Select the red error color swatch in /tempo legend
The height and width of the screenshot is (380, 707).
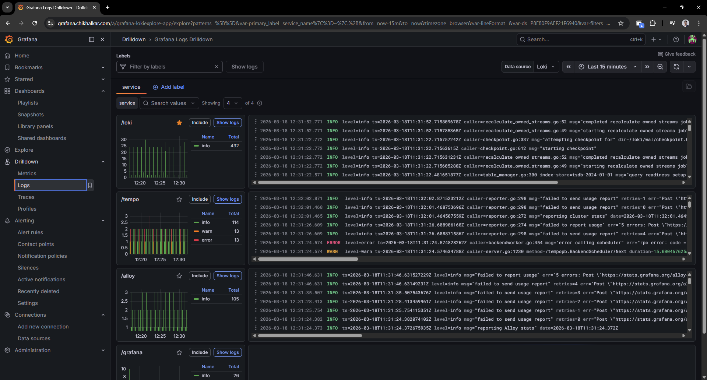click(196, 240)
